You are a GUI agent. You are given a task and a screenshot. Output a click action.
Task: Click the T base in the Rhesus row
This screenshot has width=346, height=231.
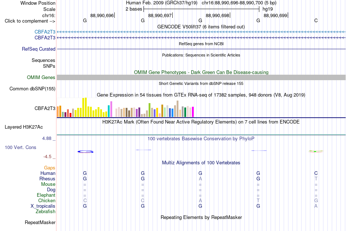click(x=316, y=179)
